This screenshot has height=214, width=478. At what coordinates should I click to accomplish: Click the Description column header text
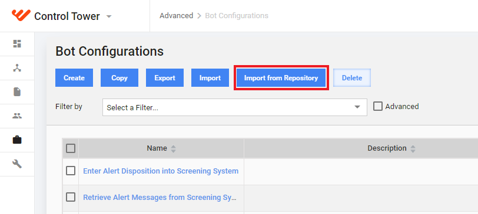tap(387, 148)
